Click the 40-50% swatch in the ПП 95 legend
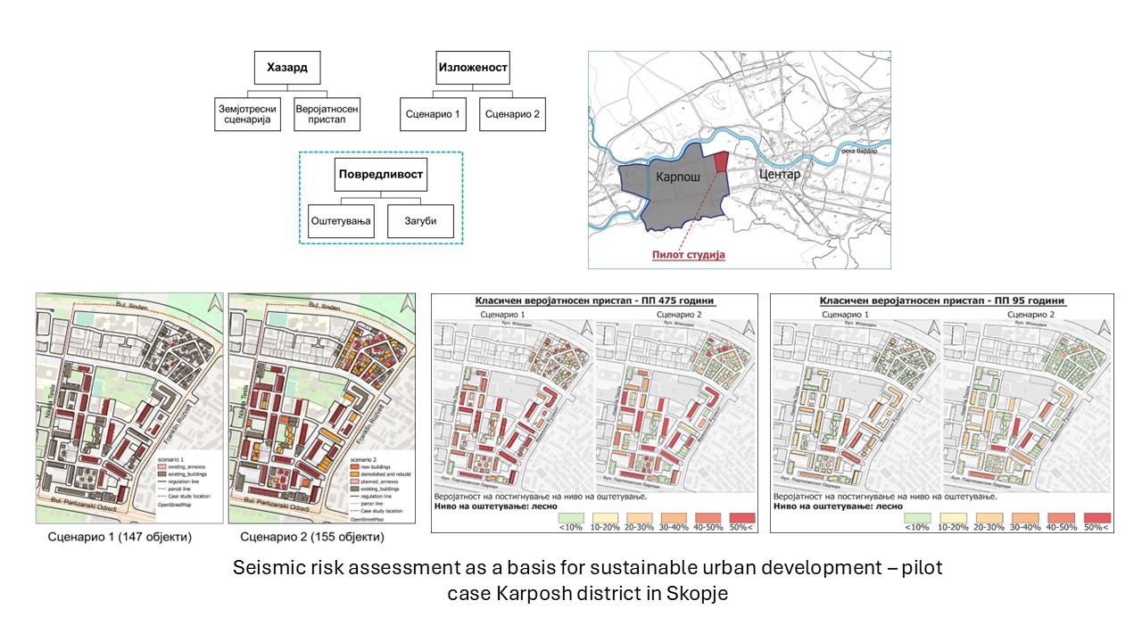1142x642 pixels. (1060, 516)
